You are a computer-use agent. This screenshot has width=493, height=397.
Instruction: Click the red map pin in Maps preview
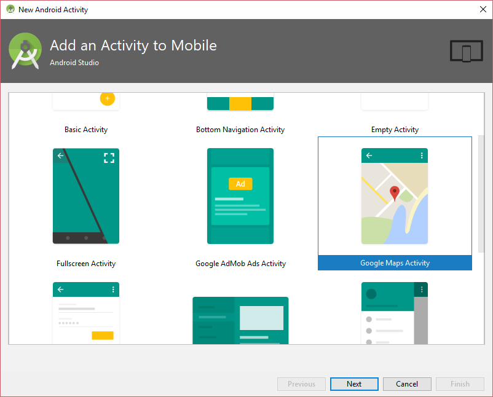394,192
